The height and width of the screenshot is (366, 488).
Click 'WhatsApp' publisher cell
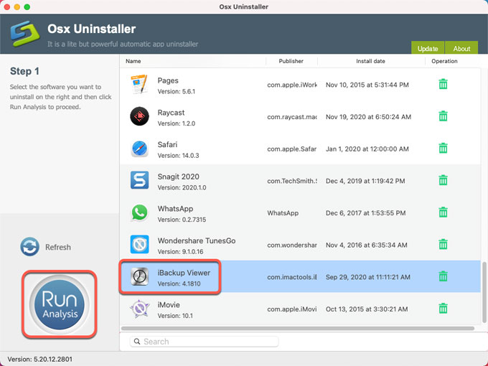pyautogui.click(x=283, y=213)
